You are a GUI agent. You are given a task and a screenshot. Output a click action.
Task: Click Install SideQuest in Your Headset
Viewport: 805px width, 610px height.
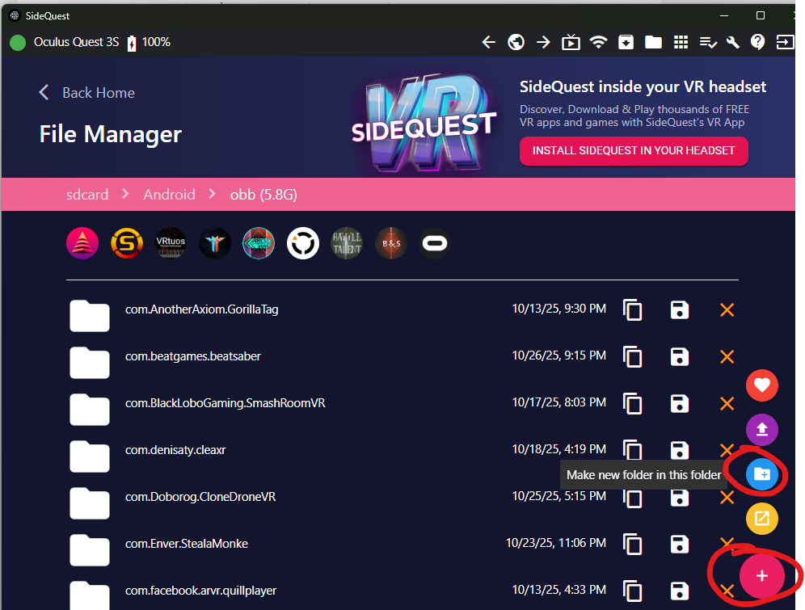tap(634, 151)
